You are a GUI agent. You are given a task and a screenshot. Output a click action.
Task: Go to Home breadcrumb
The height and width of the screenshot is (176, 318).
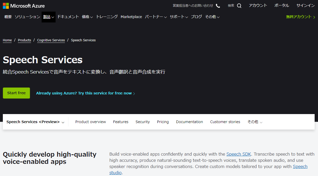pyautogui.click(x=7, y=40)
